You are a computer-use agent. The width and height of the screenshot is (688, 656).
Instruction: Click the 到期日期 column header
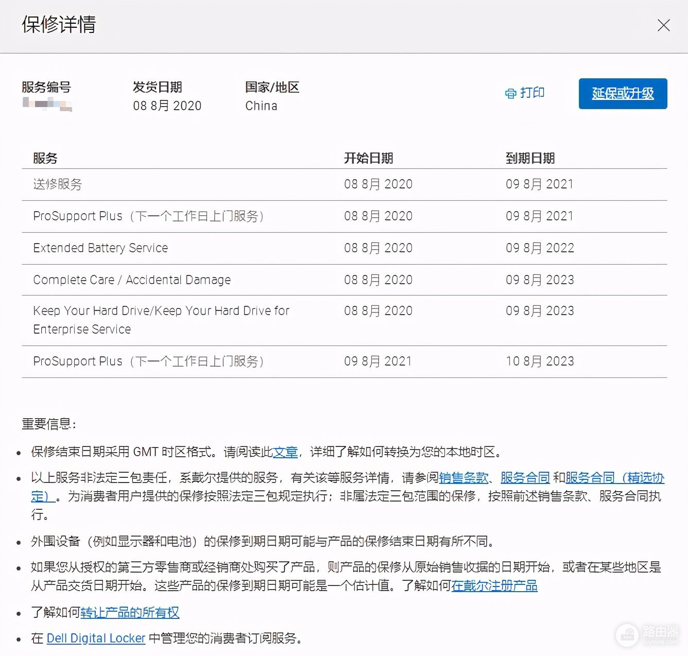pyautogui.click(x=530, y=158)
